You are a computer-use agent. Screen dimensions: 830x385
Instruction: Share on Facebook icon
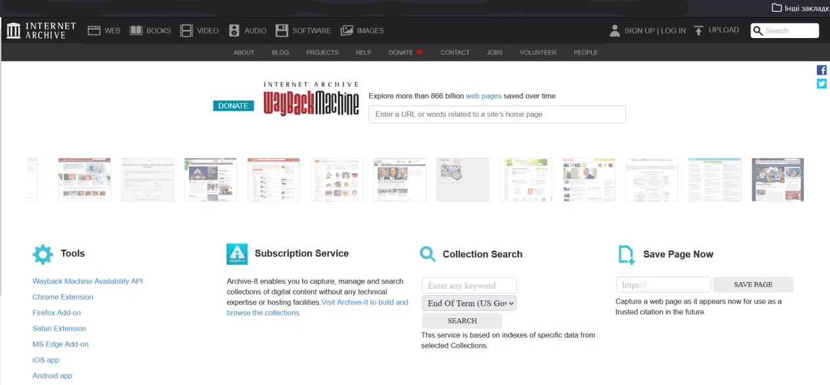(x=821, y=70)
